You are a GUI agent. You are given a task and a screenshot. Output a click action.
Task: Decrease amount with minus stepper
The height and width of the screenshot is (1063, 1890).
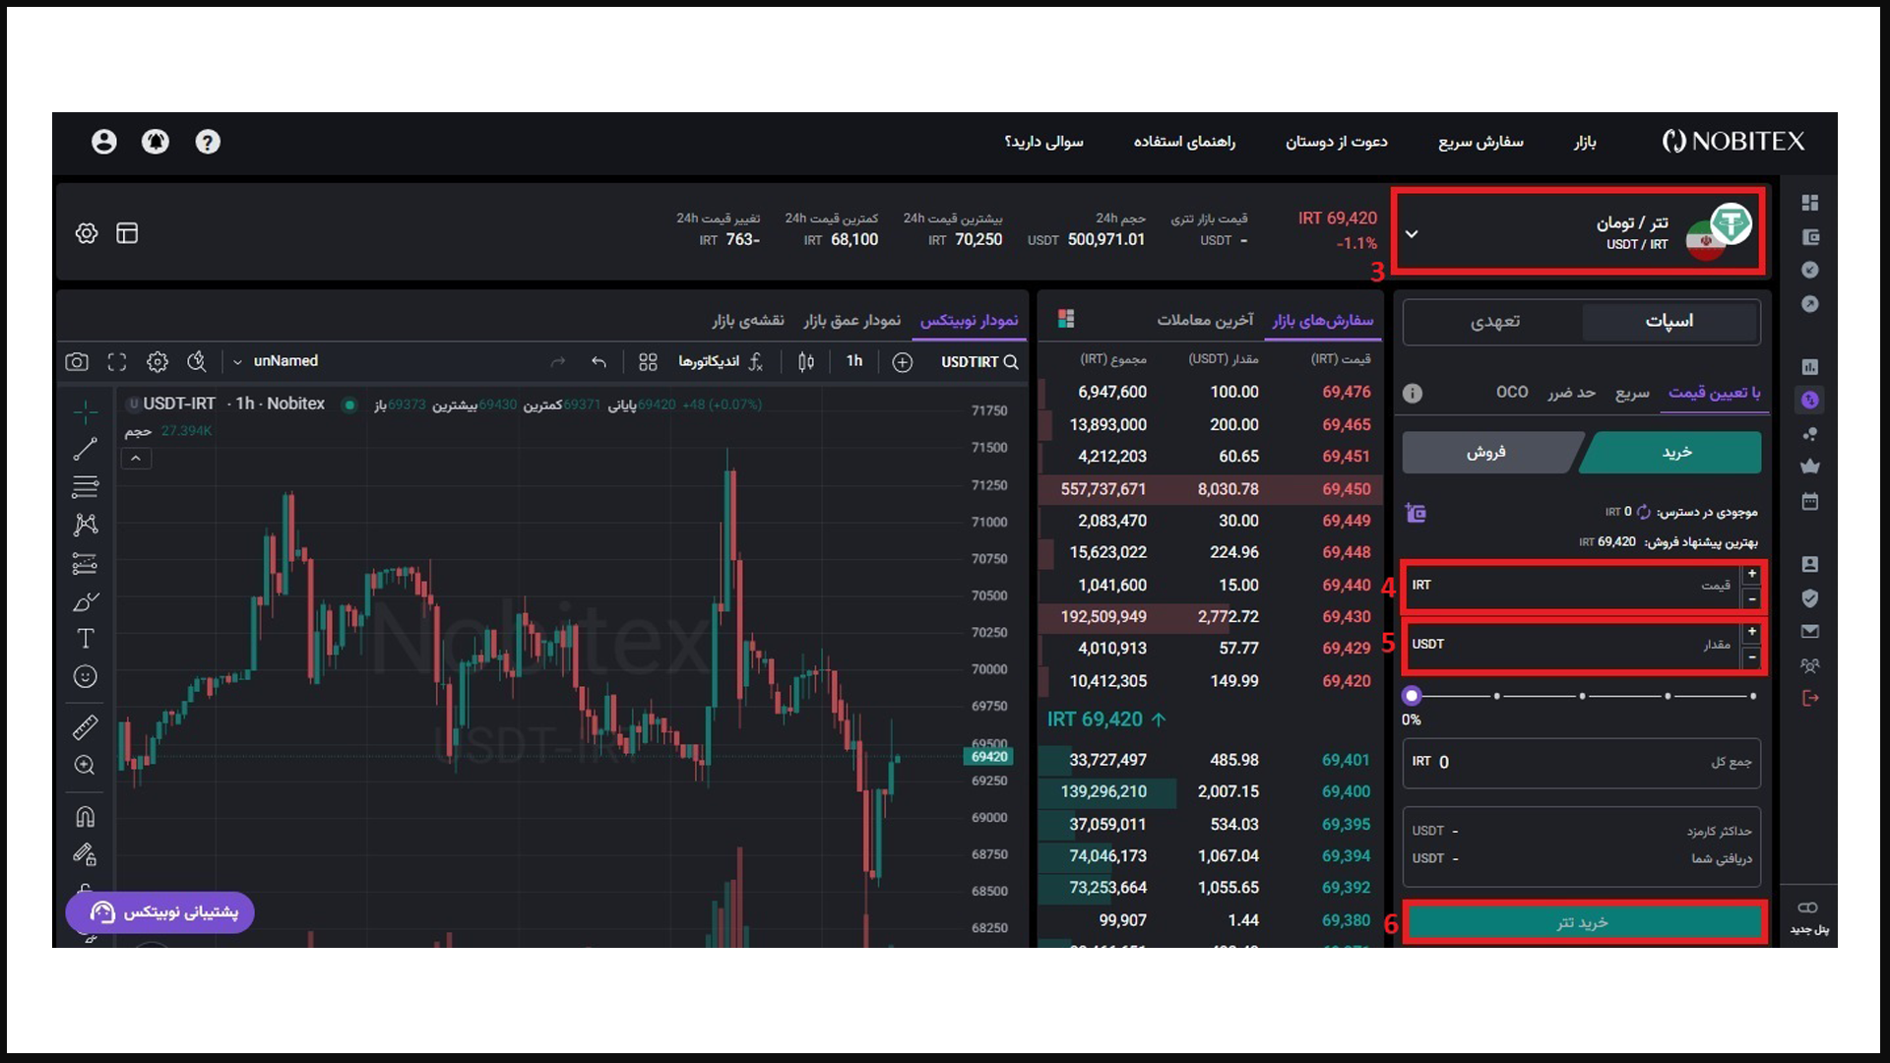pyautogui.click(x=1751, y=657)
